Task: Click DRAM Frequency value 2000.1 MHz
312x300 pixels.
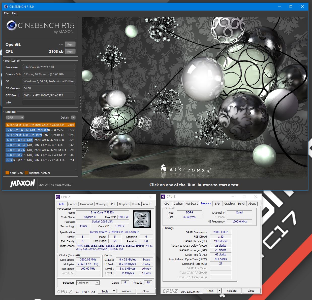Action: pyautogui.click(x=221, y=232)
